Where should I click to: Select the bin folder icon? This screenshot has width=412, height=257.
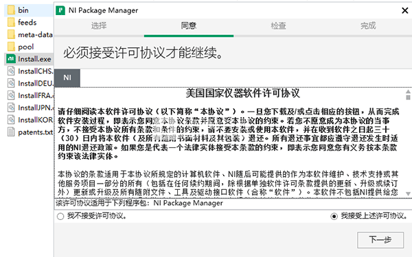(11, 10)
